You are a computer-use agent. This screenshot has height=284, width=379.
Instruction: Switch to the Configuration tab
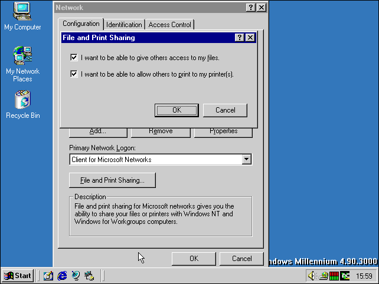81,24
